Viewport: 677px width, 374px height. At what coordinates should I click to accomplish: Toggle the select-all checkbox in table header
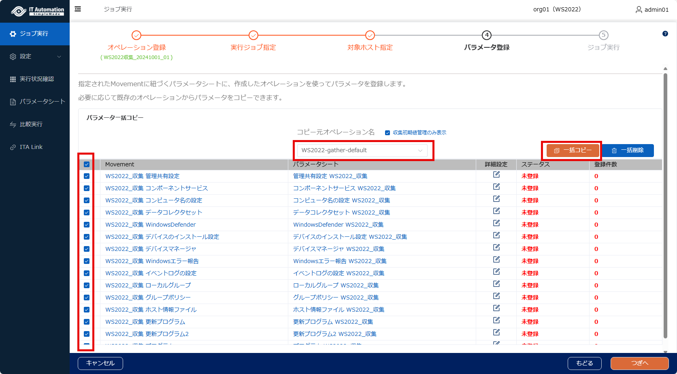[87, 164]
